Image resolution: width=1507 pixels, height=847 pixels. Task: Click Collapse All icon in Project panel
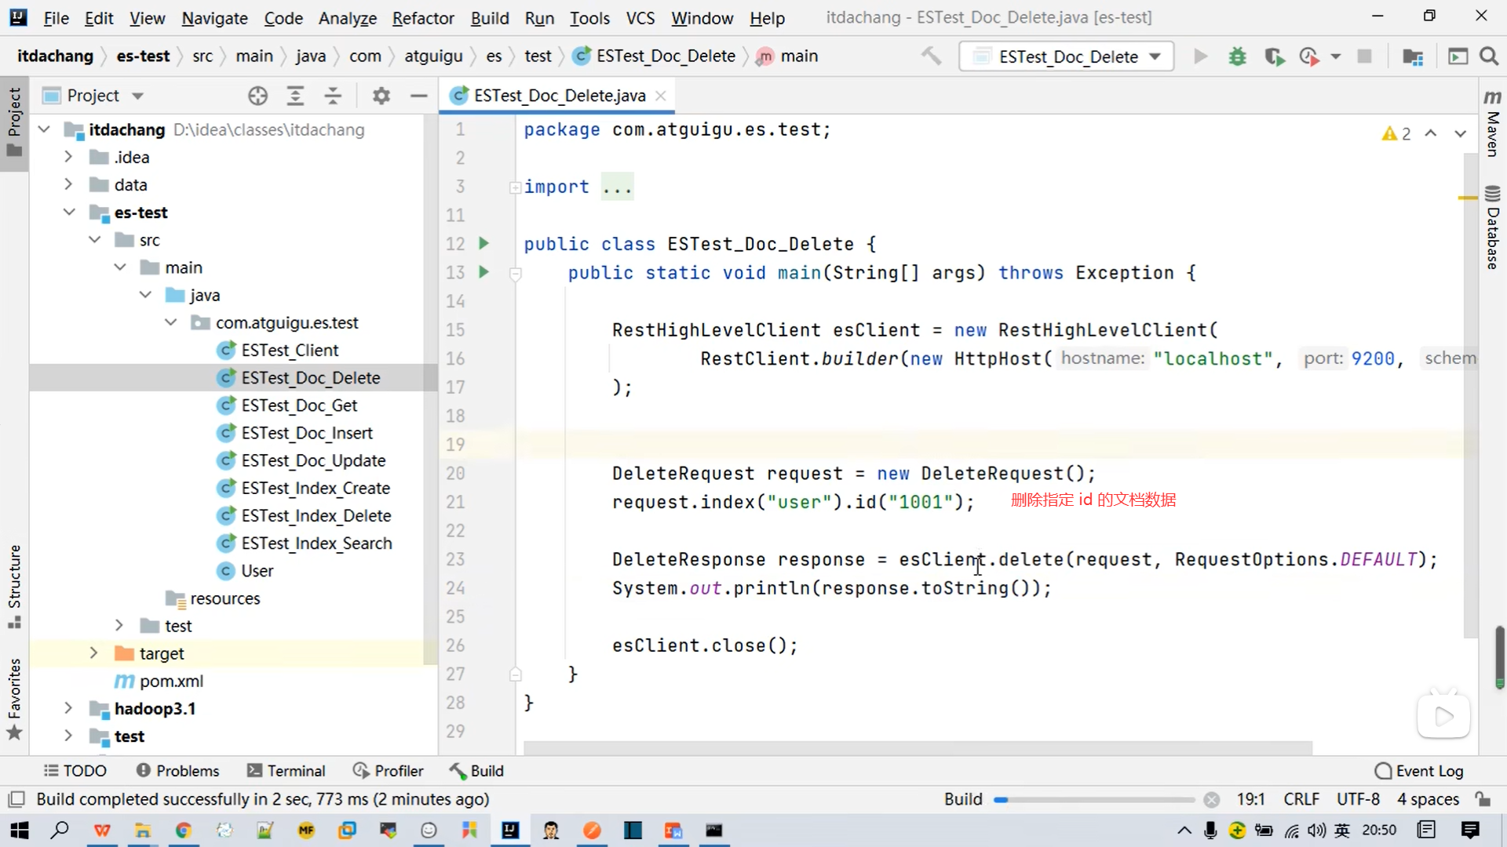point(333,96)
